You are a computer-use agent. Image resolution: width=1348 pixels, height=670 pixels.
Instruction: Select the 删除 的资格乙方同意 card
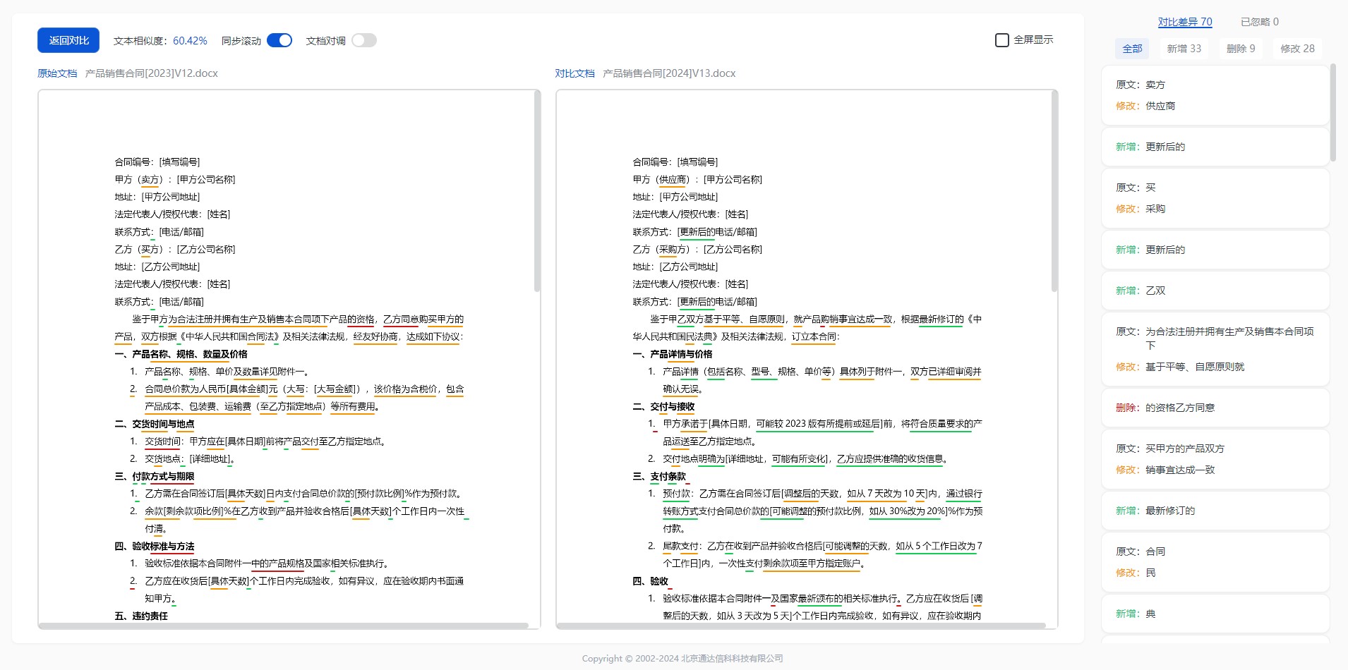pos(1215,408)
